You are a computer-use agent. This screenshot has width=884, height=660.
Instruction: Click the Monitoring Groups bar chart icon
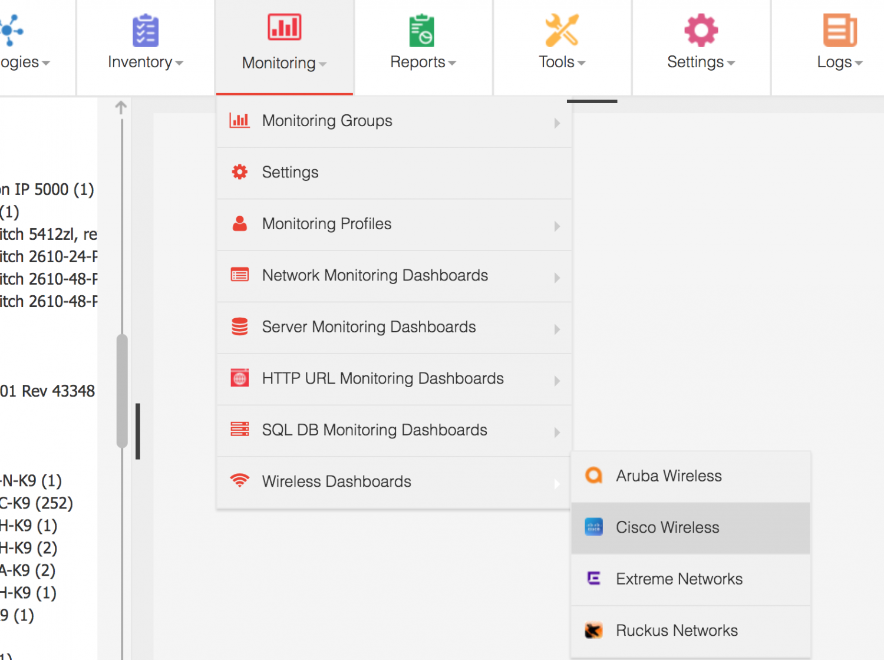[x=239, y=120]
